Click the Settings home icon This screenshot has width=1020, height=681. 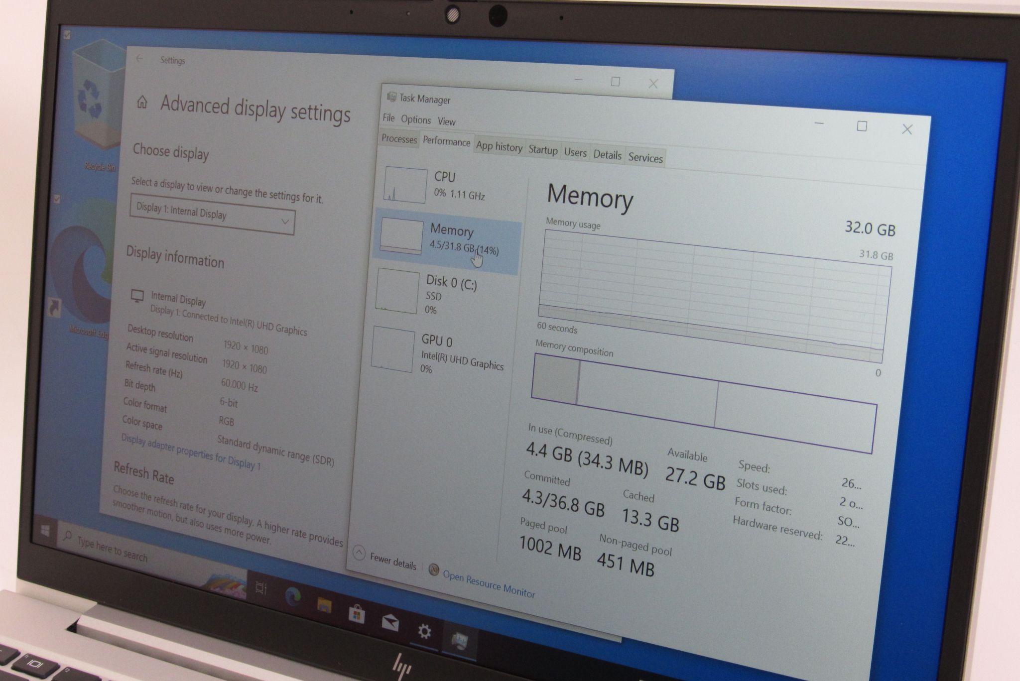[x=142, y=103]
